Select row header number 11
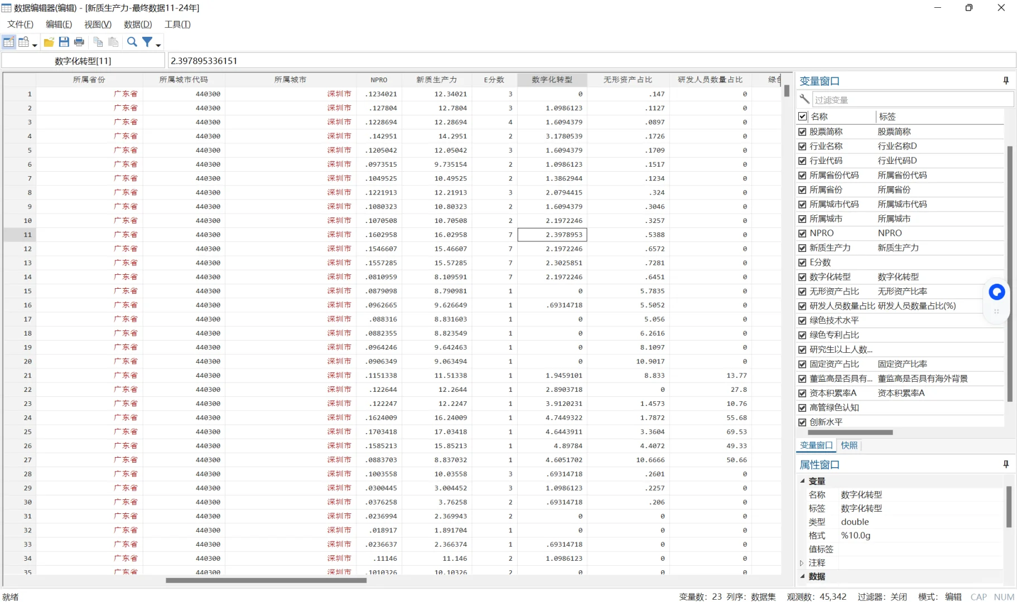Screen dimensions: 1017x602 [20, 235]
